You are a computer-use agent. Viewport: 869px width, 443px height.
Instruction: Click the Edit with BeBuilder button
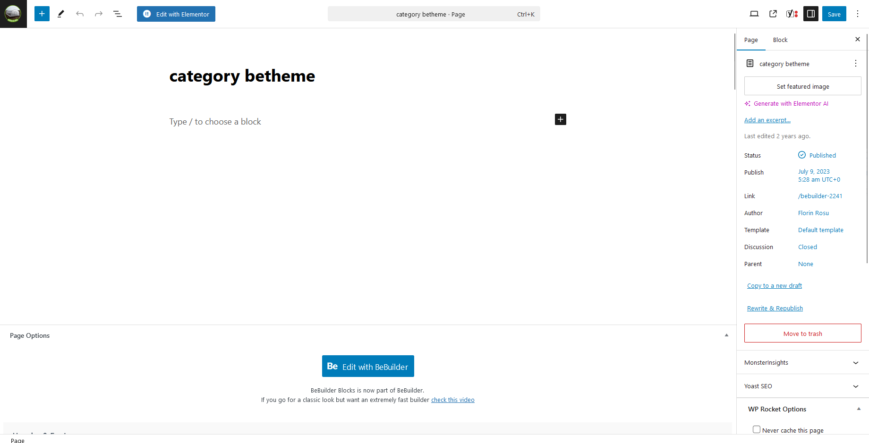(368, 366)
